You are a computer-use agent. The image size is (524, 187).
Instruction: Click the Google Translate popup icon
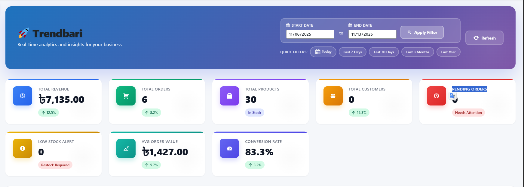[x=452, y=96]
